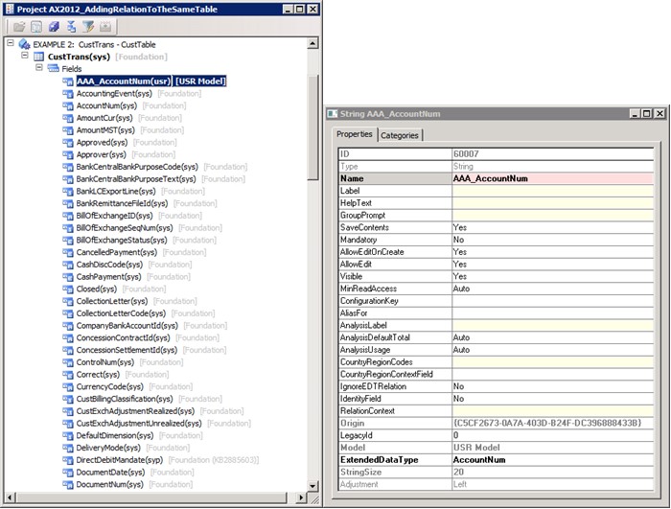Collapse the Fields node
The width and height of the screenshot is (671, 509).
coord(38,69)
